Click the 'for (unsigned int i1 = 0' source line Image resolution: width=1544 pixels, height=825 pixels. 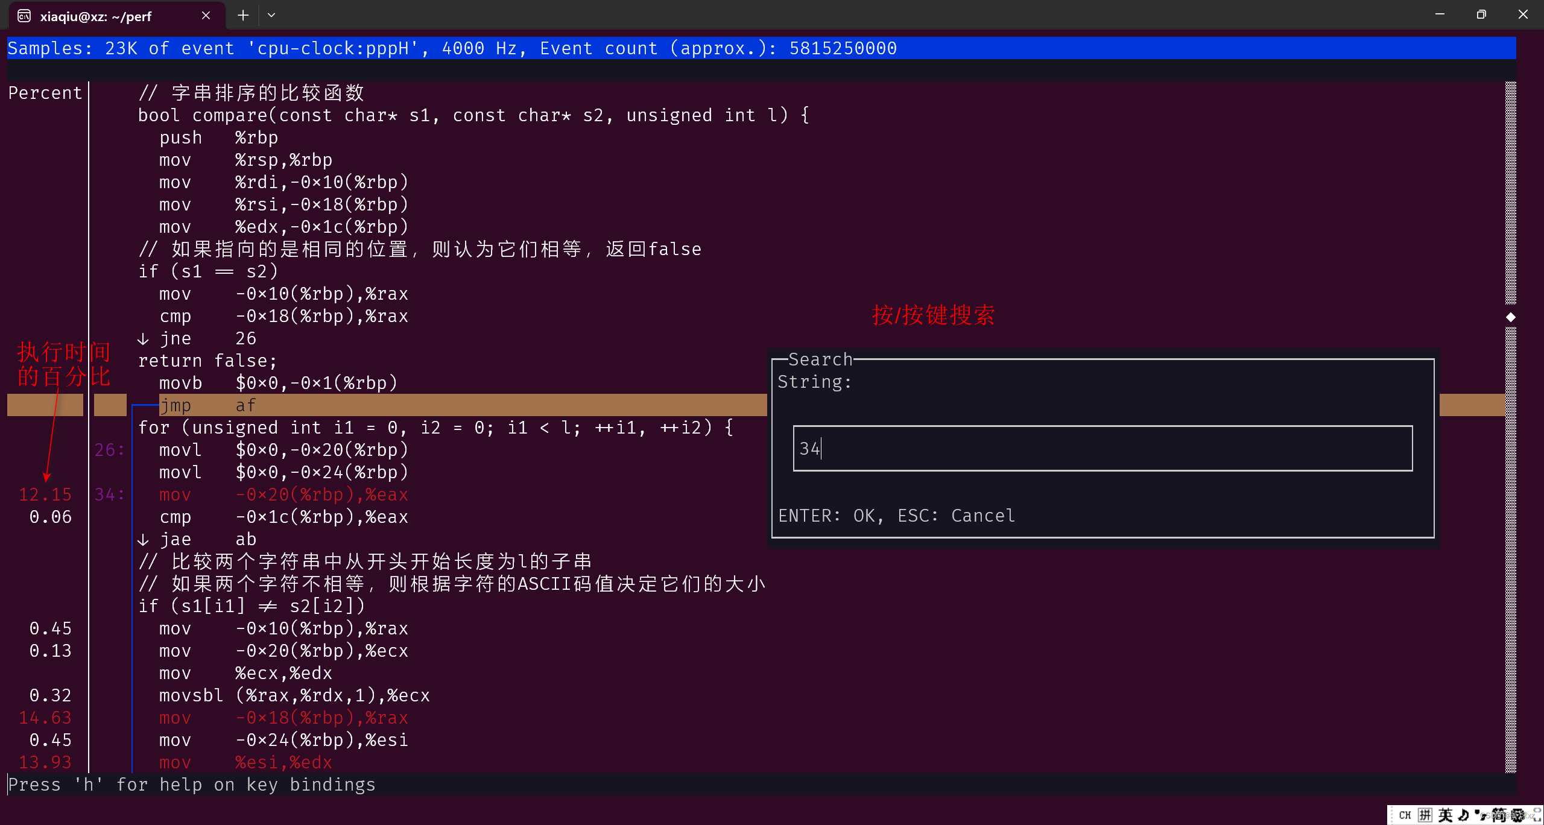pyautogui.click(x=436, y=428)
